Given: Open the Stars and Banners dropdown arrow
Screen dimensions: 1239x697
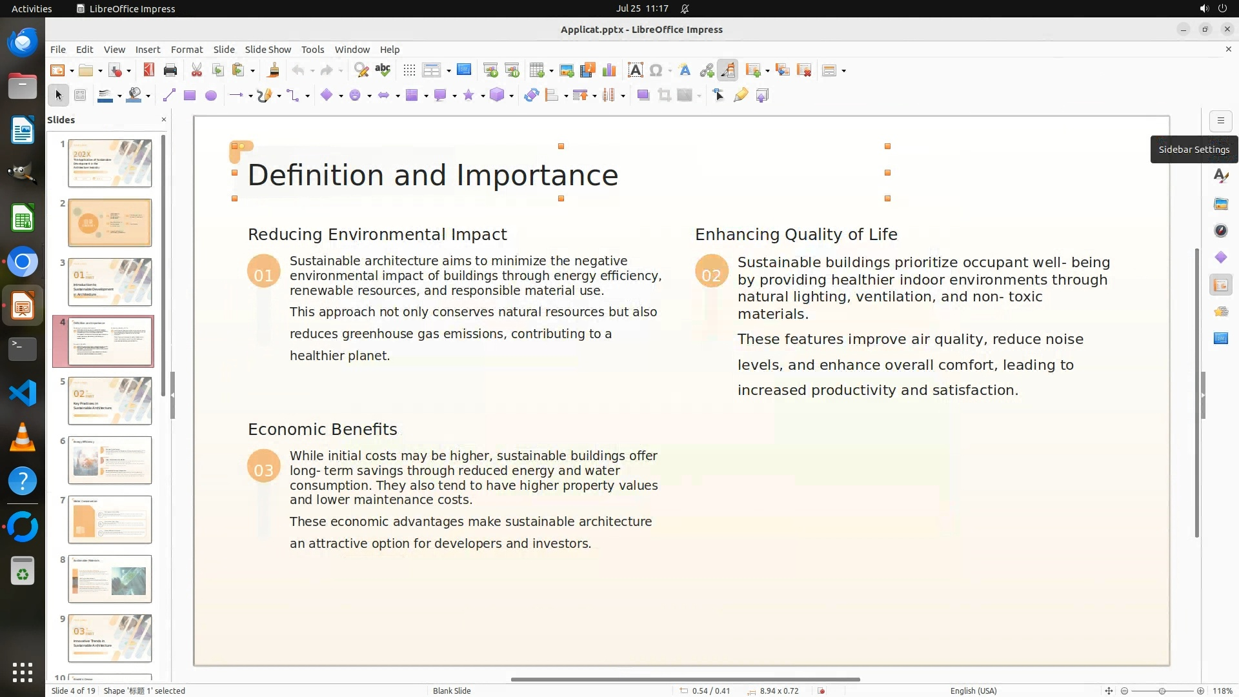Looking at the screenshot, I should [x=483, y=96].
